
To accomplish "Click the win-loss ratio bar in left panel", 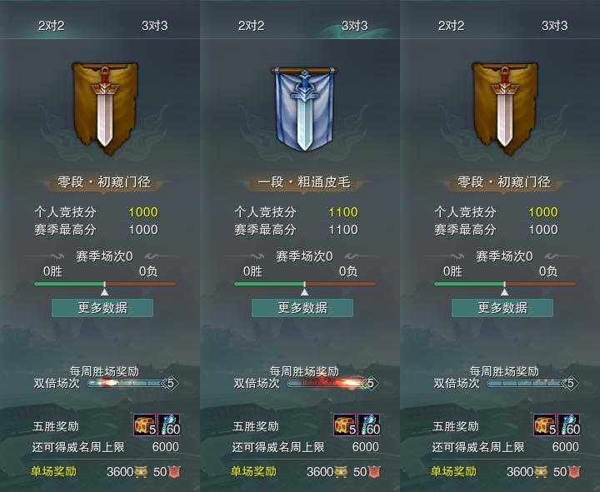I will 105,284.
